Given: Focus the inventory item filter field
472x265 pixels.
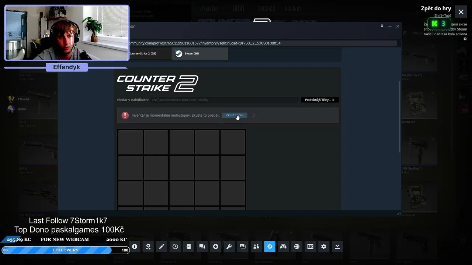Looking at the screenshot, I should (x=225, y=100).
